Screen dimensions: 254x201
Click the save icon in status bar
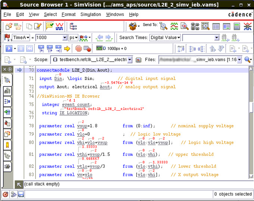(21, 194)
